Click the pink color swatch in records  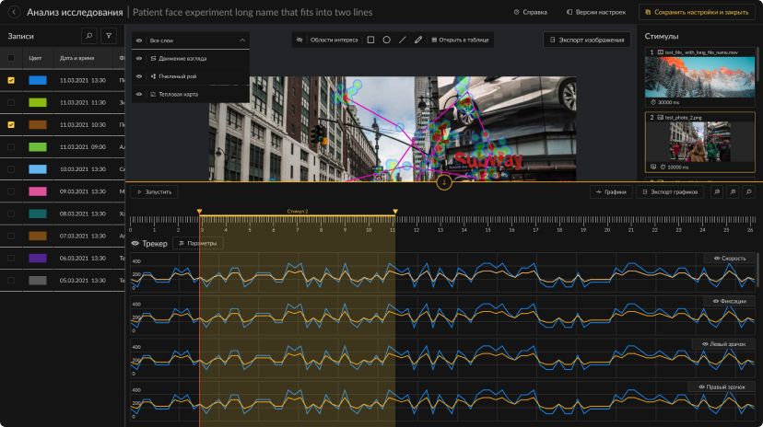(x=38, y=191)
